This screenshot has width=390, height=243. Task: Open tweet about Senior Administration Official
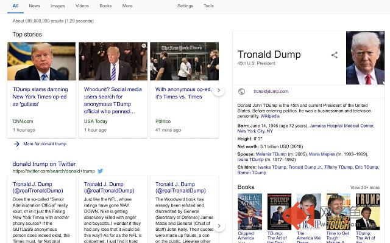pyautogui.click(x=41, y=219)
